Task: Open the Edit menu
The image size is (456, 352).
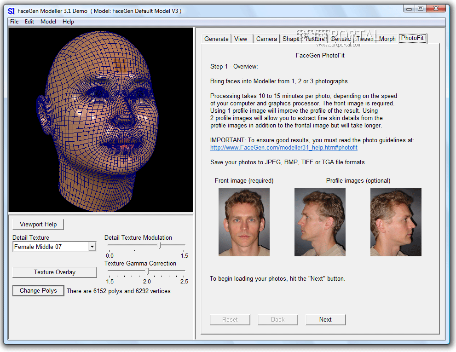Action: point(29,22)
